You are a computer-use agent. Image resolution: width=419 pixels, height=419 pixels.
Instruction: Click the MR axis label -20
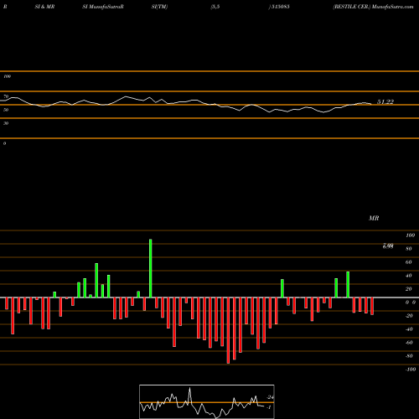[x=409, y=316]
